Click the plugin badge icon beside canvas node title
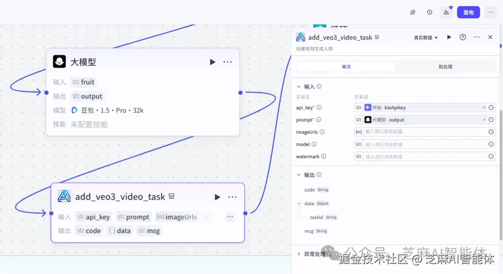 pos(171,196)
